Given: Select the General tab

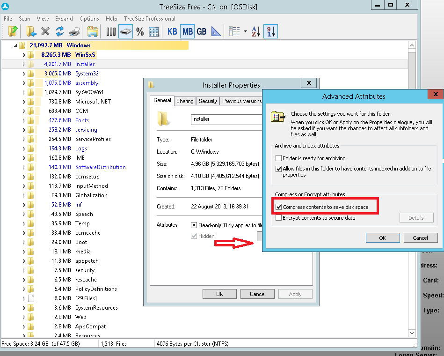Looking at the screenshot, I should click(x=162, y=100).
